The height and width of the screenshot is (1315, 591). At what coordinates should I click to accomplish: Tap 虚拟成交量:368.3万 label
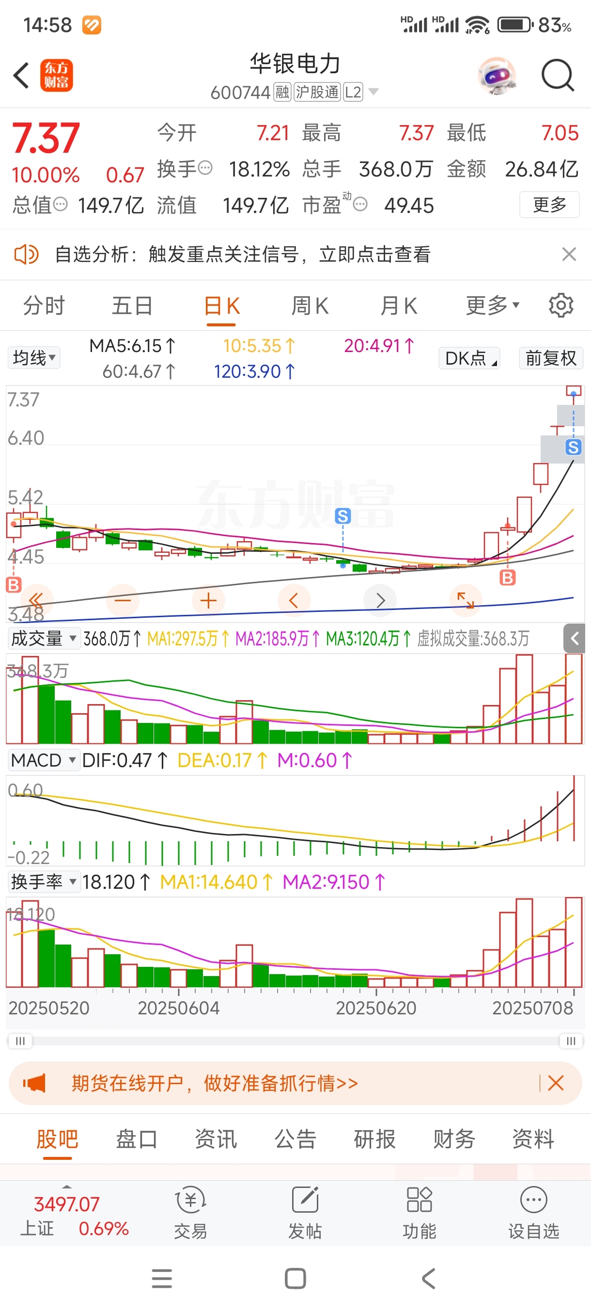click(x=473, y=638)
